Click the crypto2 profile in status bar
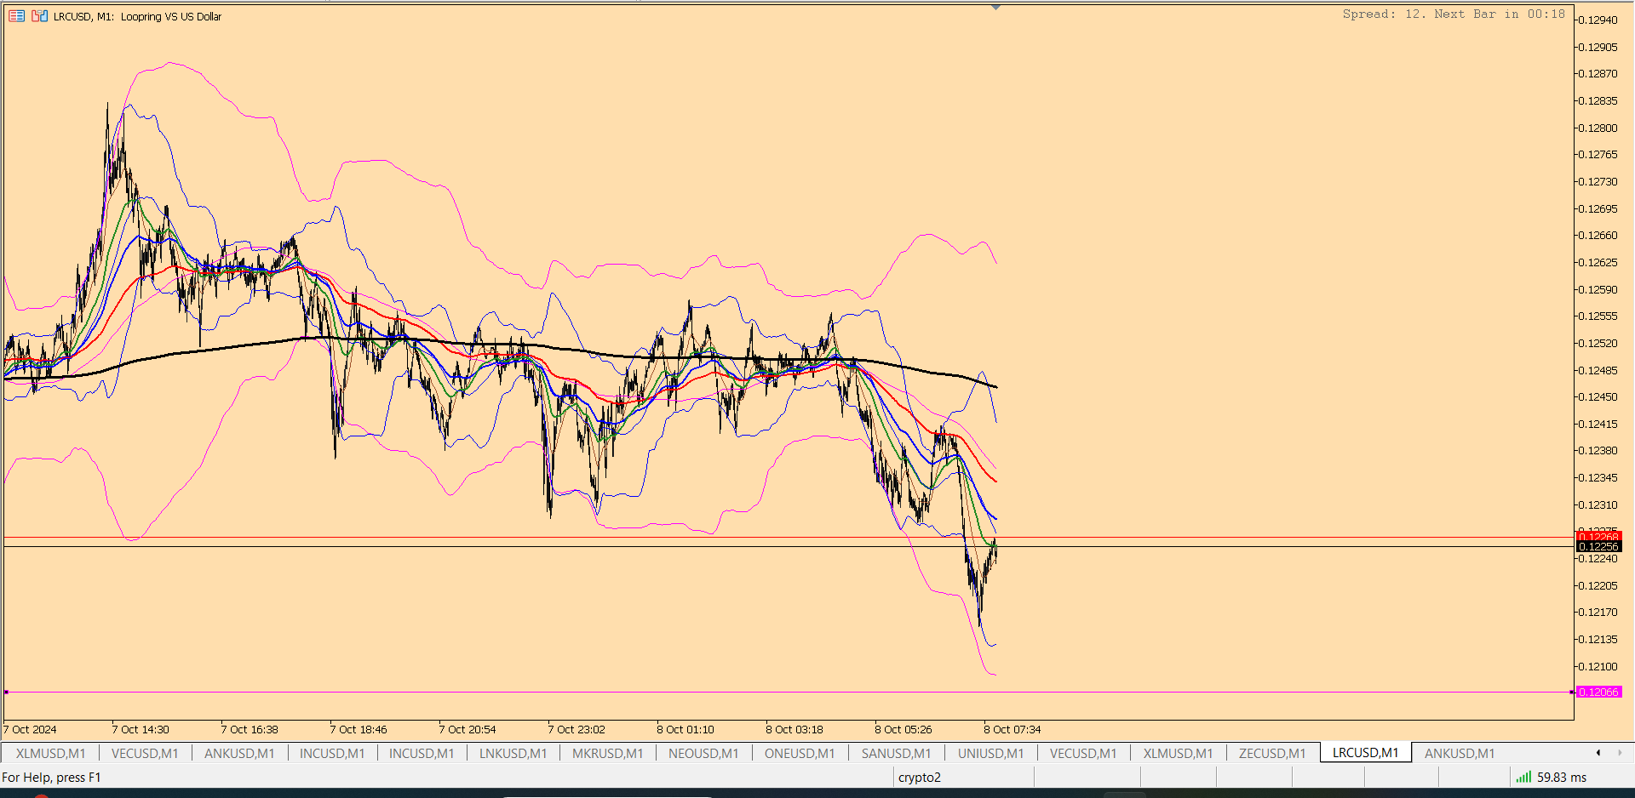Viewport: 1635px width, 798px height. [x=920, y=777]
